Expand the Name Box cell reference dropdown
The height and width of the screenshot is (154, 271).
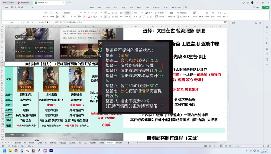[22, 22]
